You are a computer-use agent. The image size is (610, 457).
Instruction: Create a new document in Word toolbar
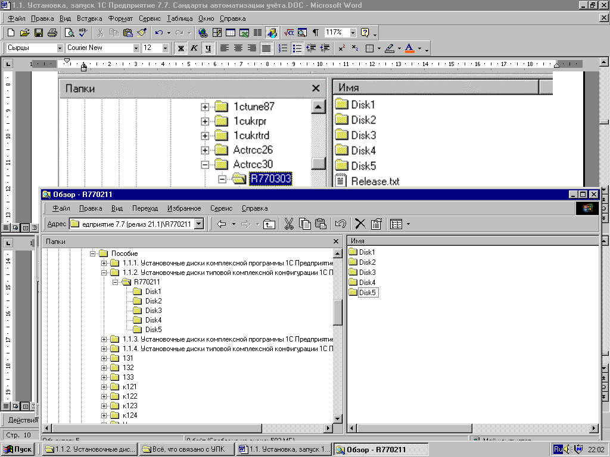point(11,33)
